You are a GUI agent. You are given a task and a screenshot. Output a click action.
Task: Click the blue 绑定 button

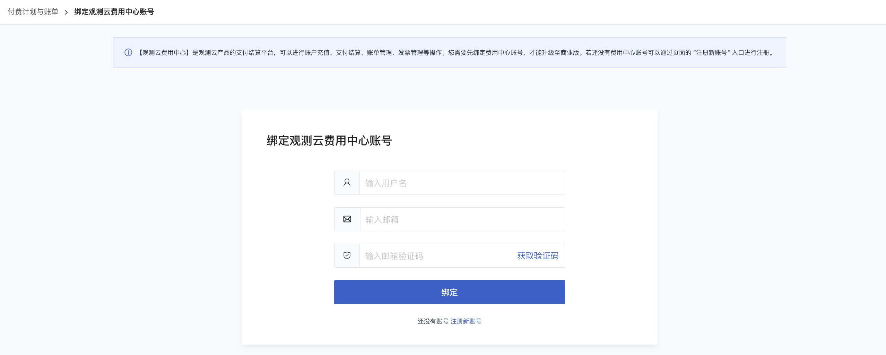[x=449, y=292]
